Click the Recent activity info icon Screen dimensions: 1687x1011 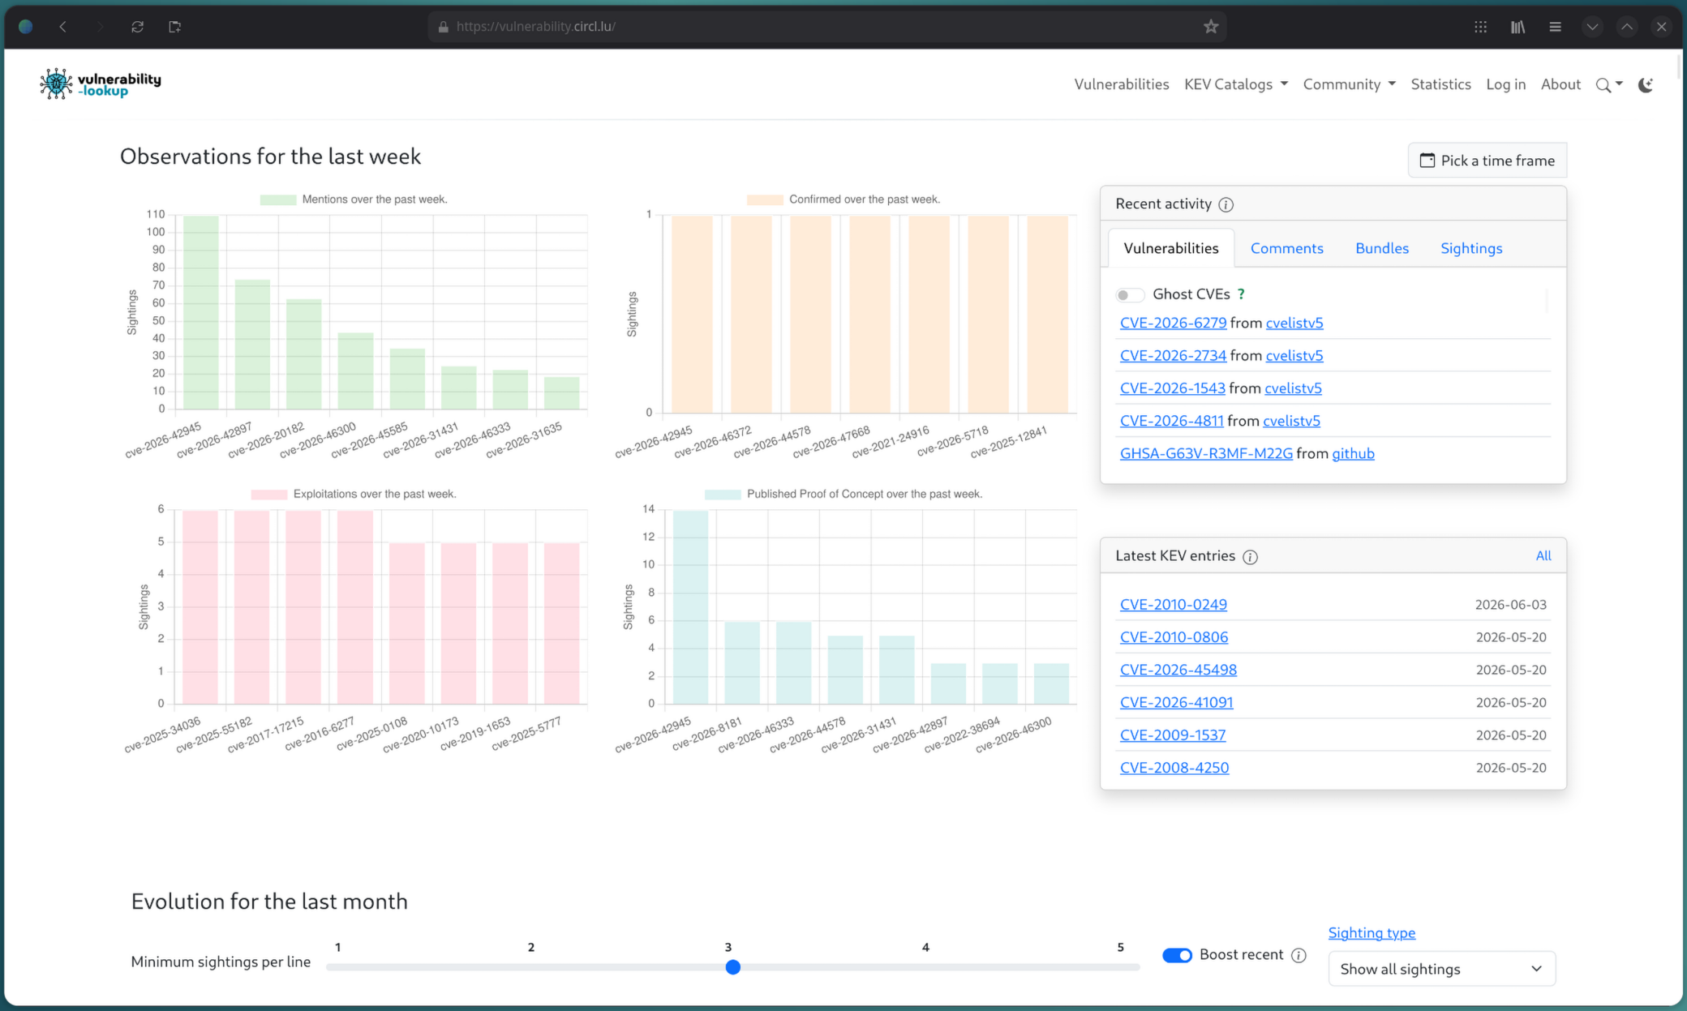pos(1226,204)
